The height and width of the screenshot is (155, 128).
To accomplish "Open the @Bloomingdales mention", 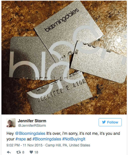I will point(30,133).
